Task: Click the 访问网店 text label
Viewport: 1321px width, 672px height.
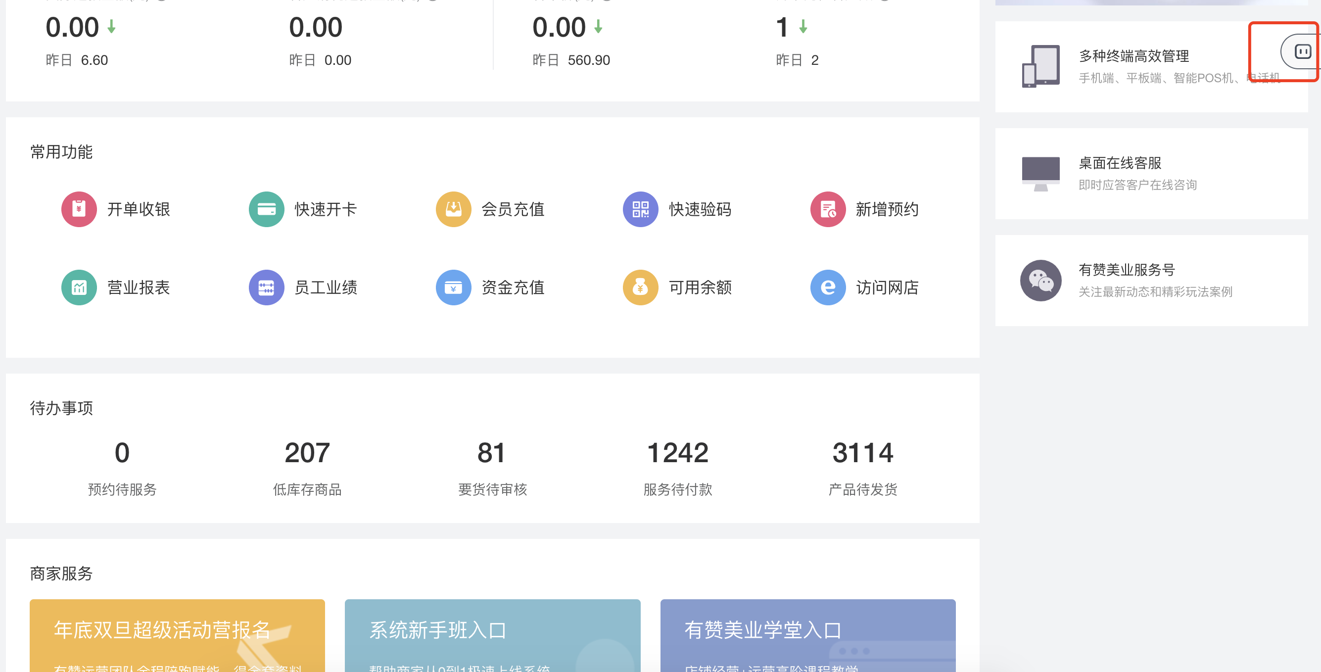Action: [x=887, y=288]
